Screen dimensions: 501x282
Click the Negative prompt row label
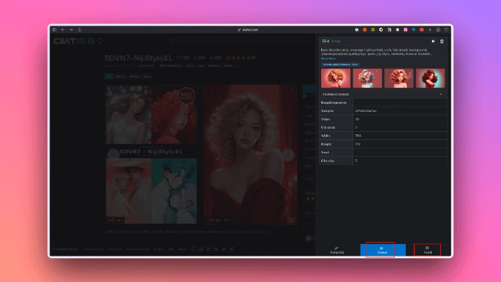pyautogui.click(x=334, y=103)
